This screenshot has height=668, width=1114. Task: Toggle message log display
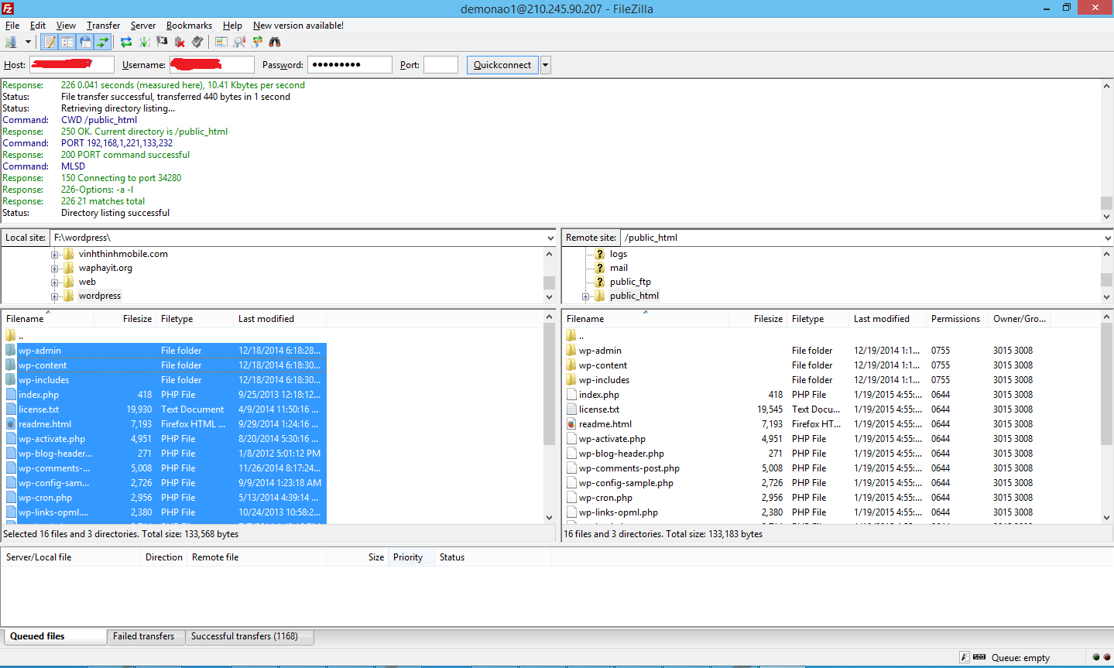point(50,42)
